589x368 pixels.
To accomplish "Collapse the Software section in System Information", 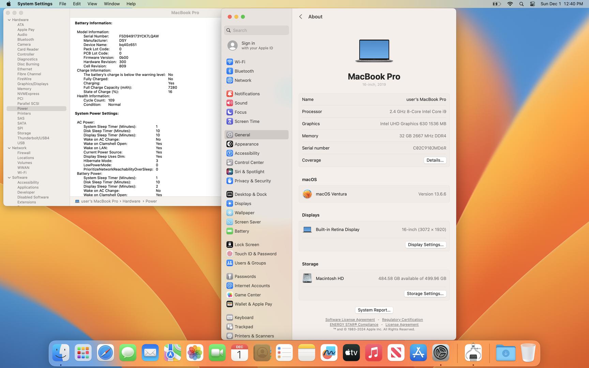I will point(9,178).
